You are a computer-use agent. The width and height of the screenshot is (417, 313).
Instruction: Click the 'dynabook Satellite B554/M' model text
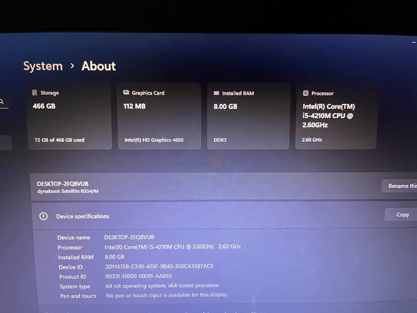tap(68, 191)
